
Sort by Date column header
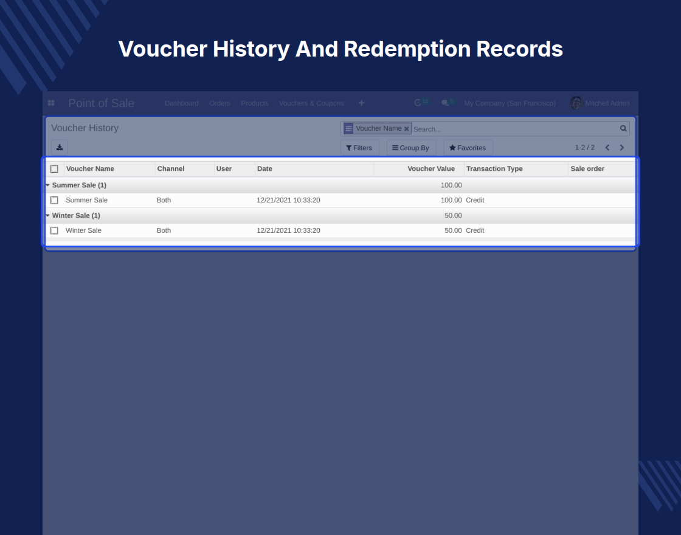click(x=314, y=169)
